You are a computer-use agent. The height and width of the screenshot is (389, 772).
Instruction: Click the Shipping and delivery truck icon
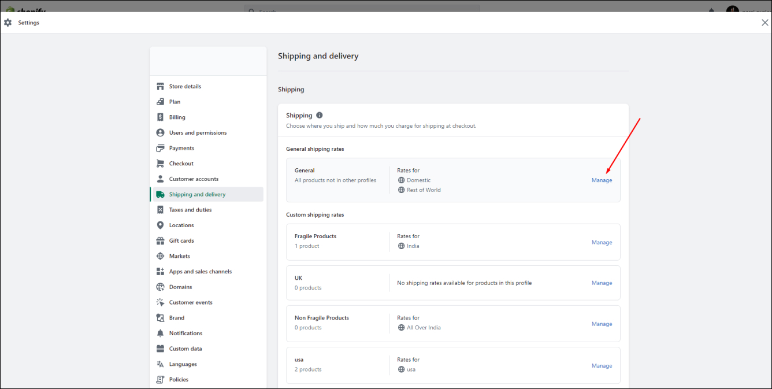pyautogui.click(x=161, y=195)
